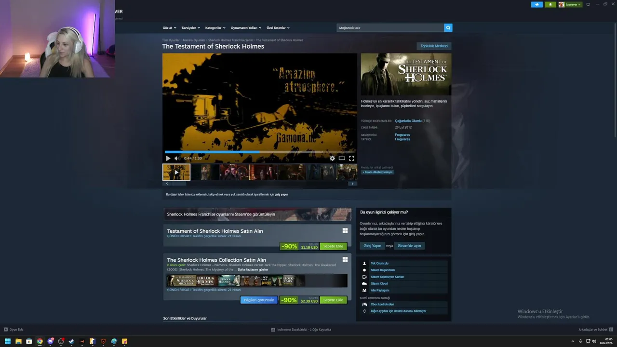Switch the trailer to fullscreen
This screenshot has width=617, height=347.
point(351,158)
